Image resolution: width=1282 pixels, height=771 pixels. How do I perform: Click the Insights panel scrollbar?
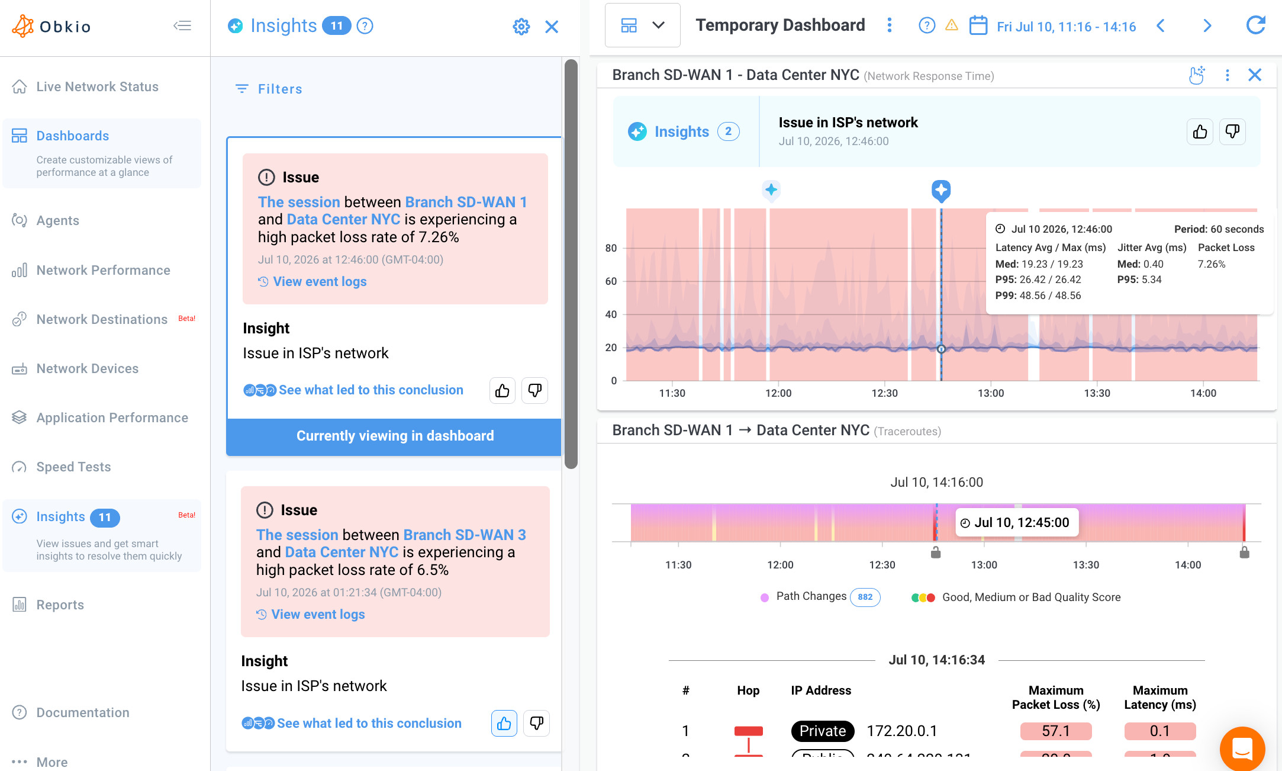point(571,264)
